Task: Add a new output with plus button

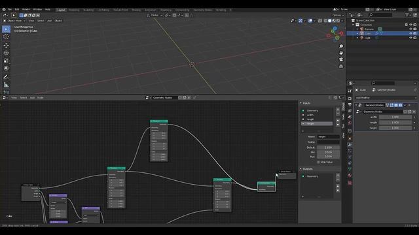Action: tap(338, 175)
